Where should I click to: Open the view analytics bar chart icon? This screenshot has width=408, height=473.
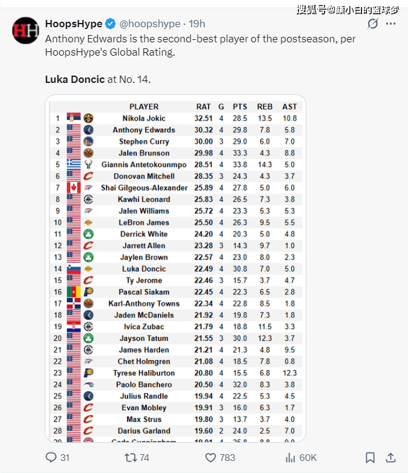290,458
